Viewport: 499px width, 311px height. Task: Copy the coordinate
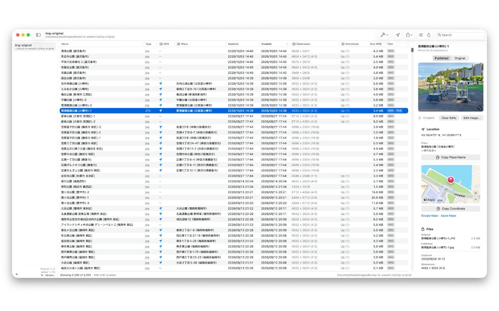click(451, 209)
